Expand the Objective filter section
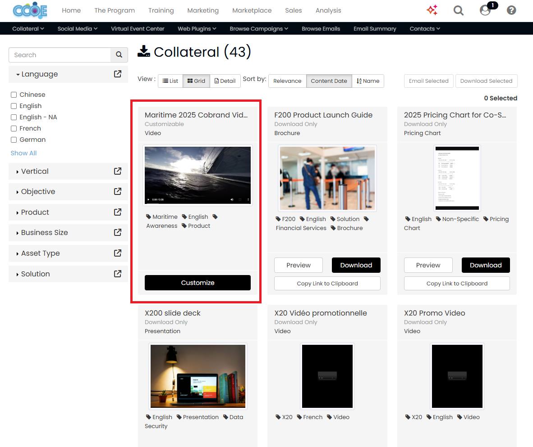The width and height of the screenshot is (533, 447). pyautogui.click(x=35, y=191)
